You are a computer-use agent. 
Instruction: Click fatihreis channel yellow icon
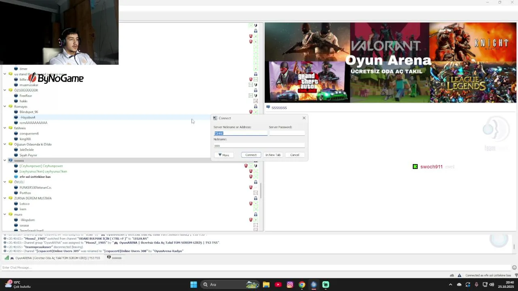pos(11,128)
